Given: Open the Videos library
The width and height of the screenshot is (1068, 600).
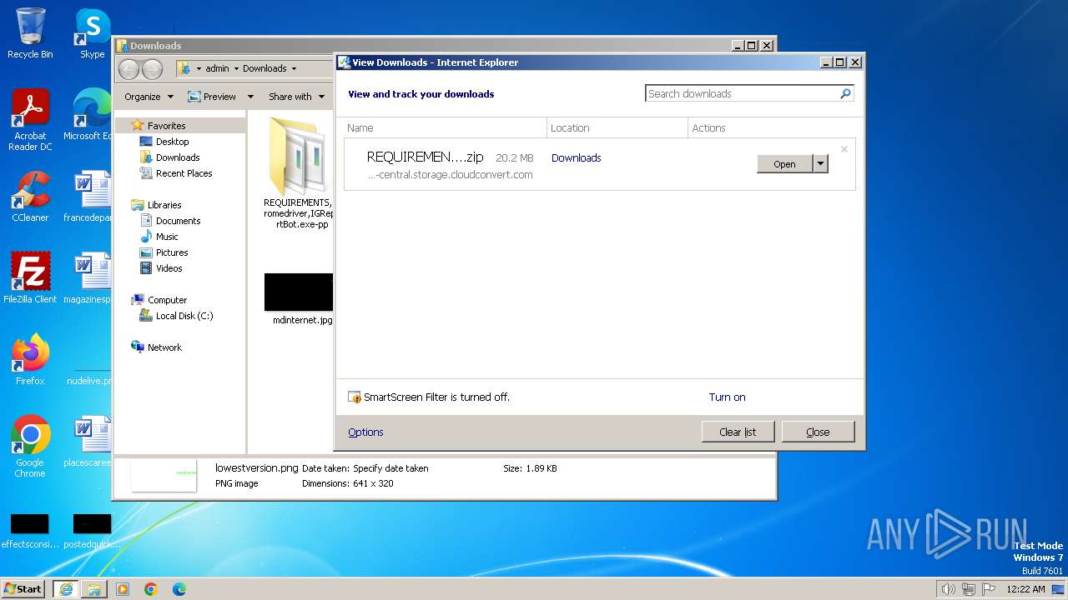Looking at the screenshot, I should click(x=169, y=268).
